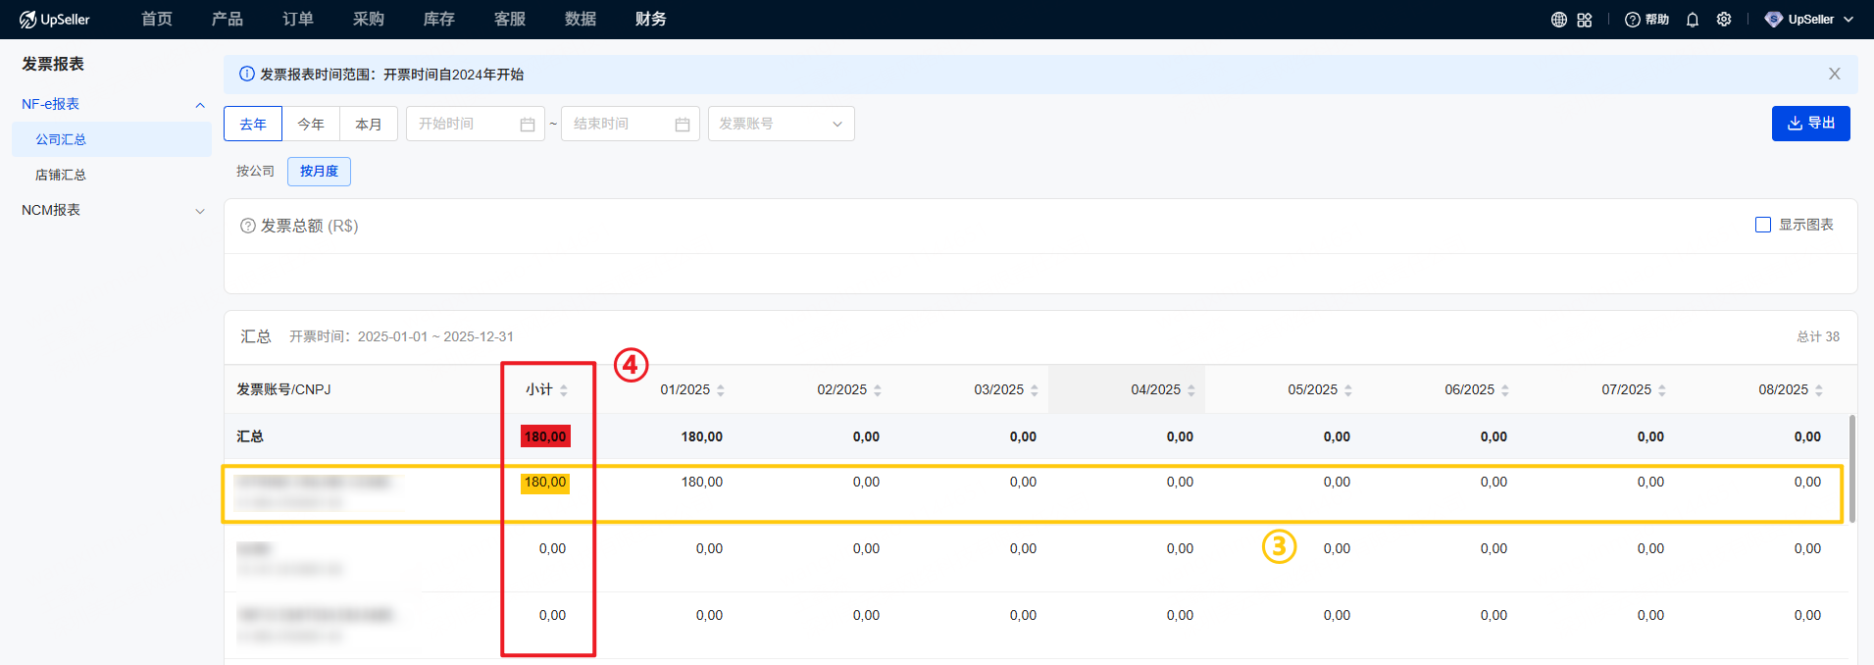The width and height of the screenshot is (1874, 665).
Task: Open 店铺汇总 in the sidebar
Action: pyautogui.click(x=61, y=175)
